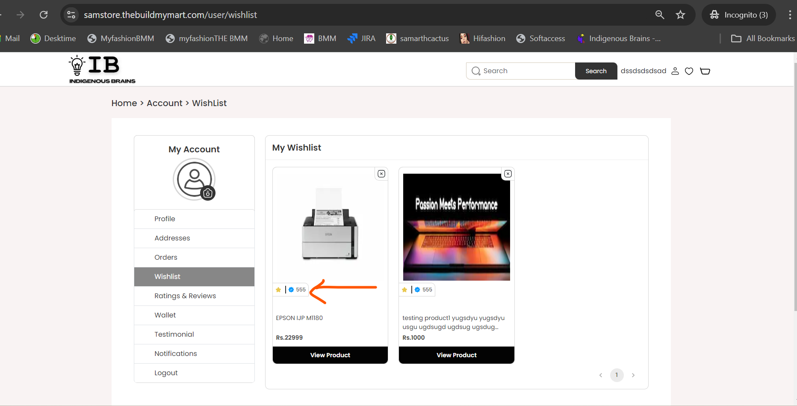Image resolution: width=797 pixels, height=406 pixels.
Task: Open Wallet in the My Account menu
Action: [194, 315]
